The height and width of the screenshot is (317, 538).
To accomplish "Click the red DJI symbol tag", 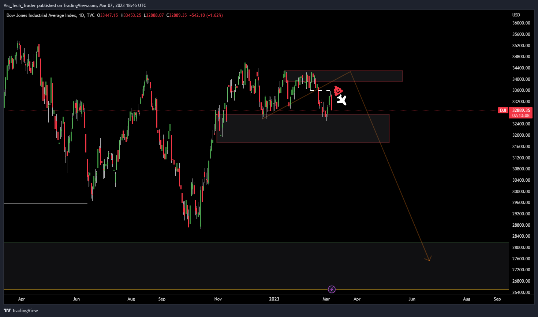I will click(503, 110).
